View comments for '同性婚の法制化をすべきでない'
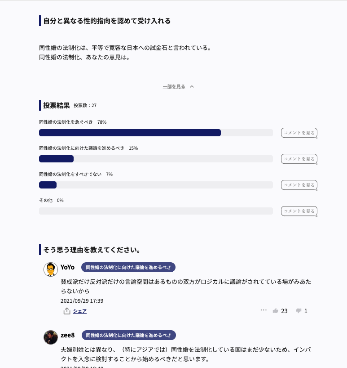347x368 pixels. click(x=299, y=185)
